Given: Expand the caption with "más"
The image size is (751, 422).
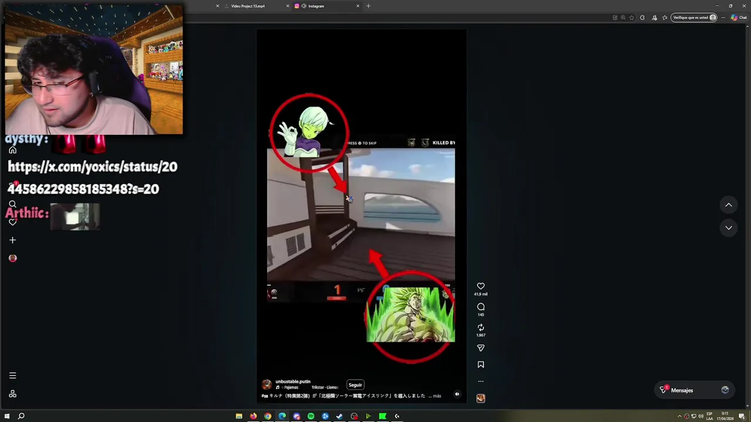Looking at the screenshot, I should coord(437,396).
